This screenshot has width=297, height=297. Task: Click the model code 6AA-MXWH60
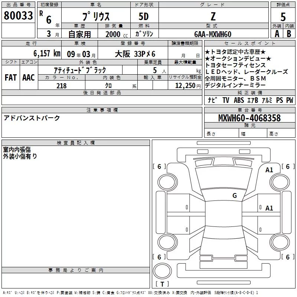point(213,34)
